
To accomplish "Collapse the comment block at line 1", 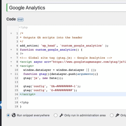I will coord(11,34).
